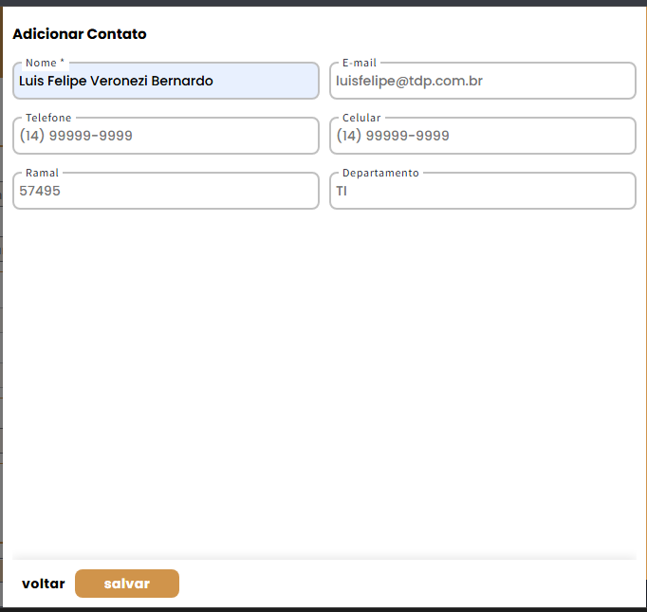Click the Nome input field
647x612 pixels.
click(x=166, y=81)
